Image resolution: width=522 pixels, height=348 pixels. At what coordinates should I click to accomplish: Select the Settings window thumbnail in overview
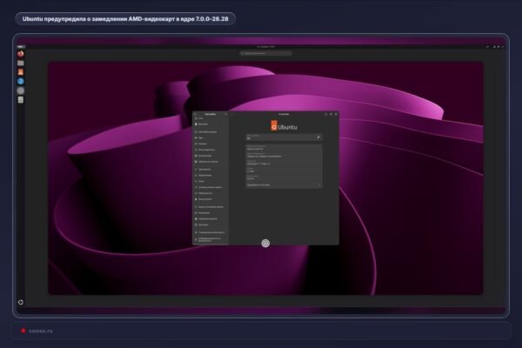tap(265, 178)
